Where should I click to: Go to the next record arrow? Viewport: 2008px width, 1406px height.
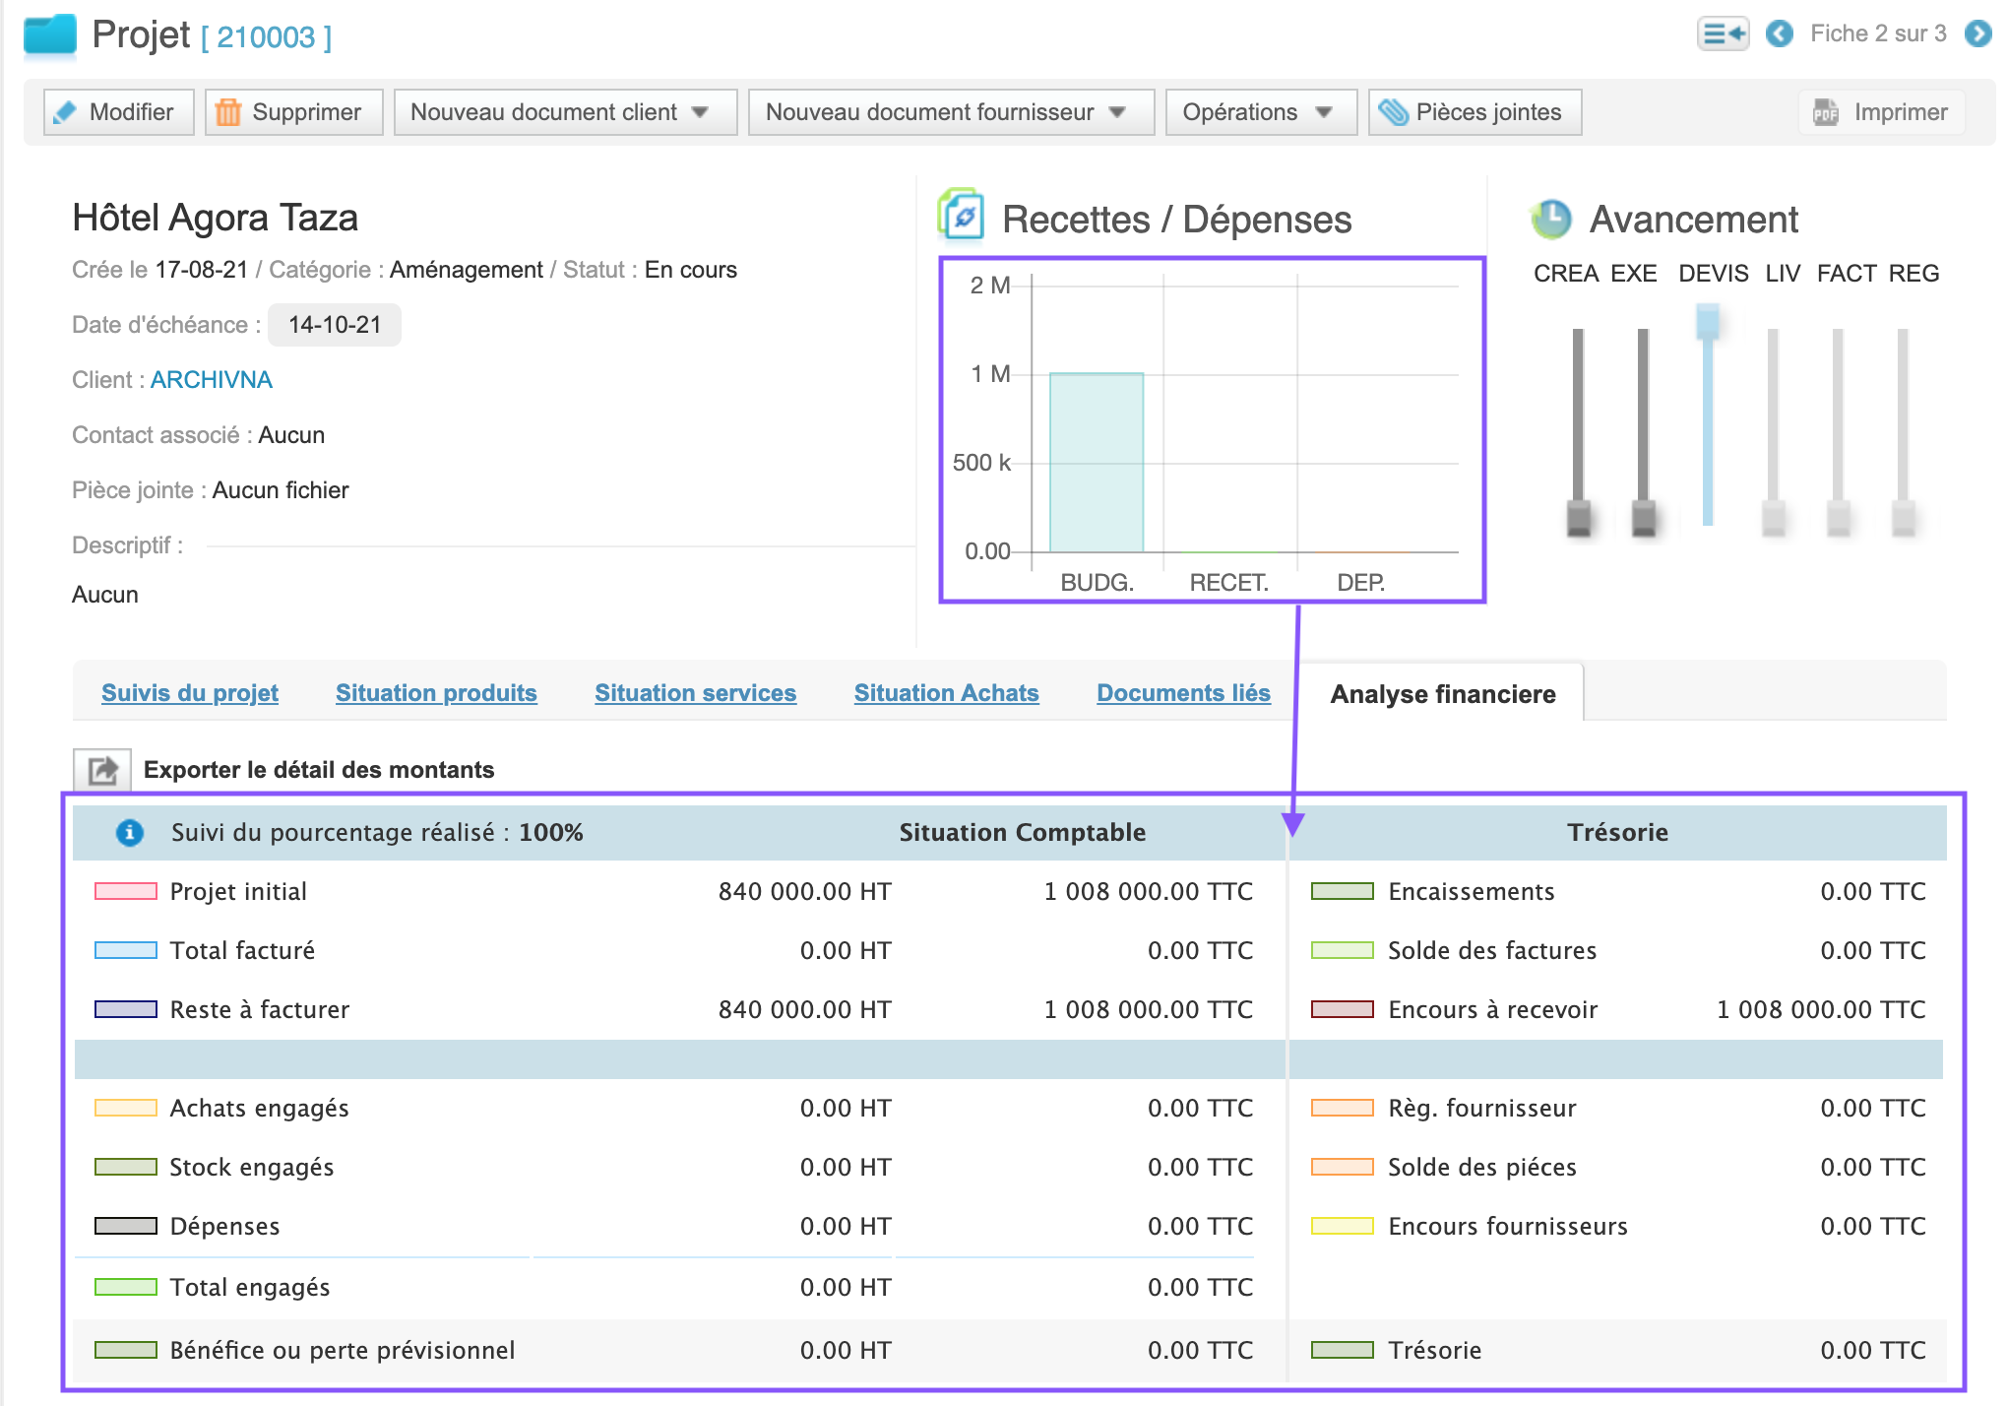tap(1977, 33)
